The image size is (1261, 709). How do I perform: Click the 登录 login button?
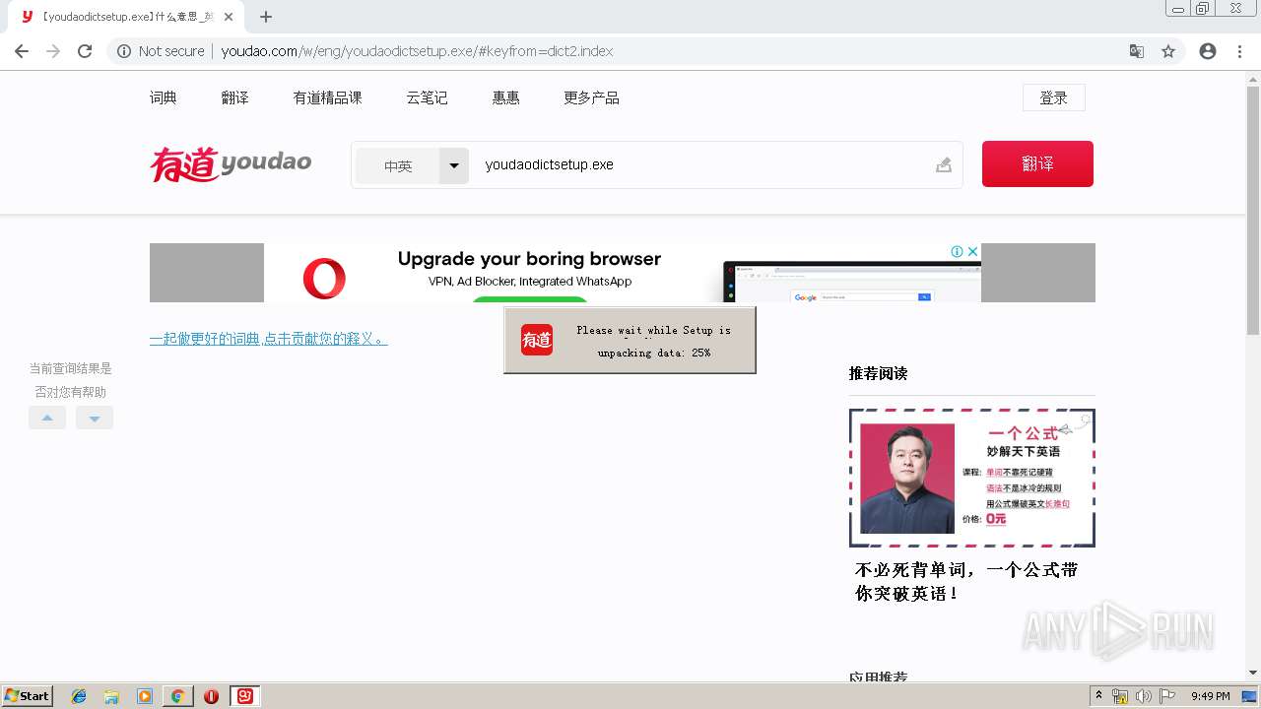[1054, 97]
